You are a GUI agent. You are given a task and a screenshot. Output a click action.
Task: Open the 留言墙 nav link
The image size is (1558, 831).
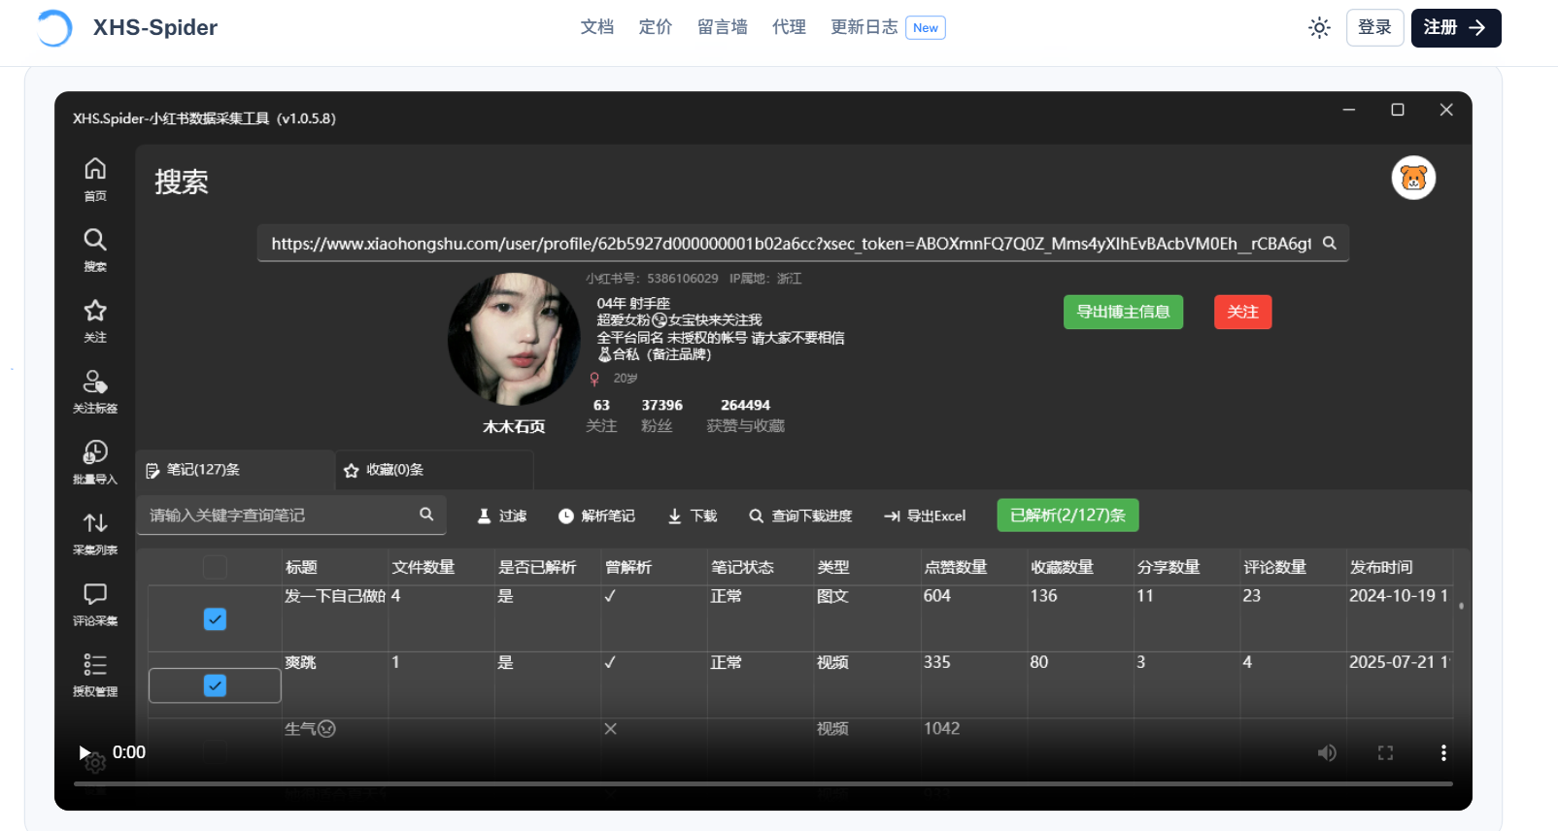(723, 27)
